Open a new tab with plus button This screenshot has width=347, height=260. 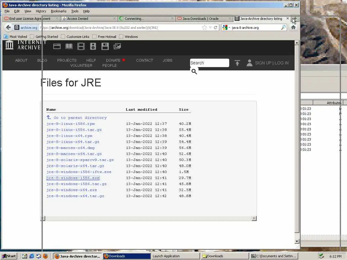295,19
